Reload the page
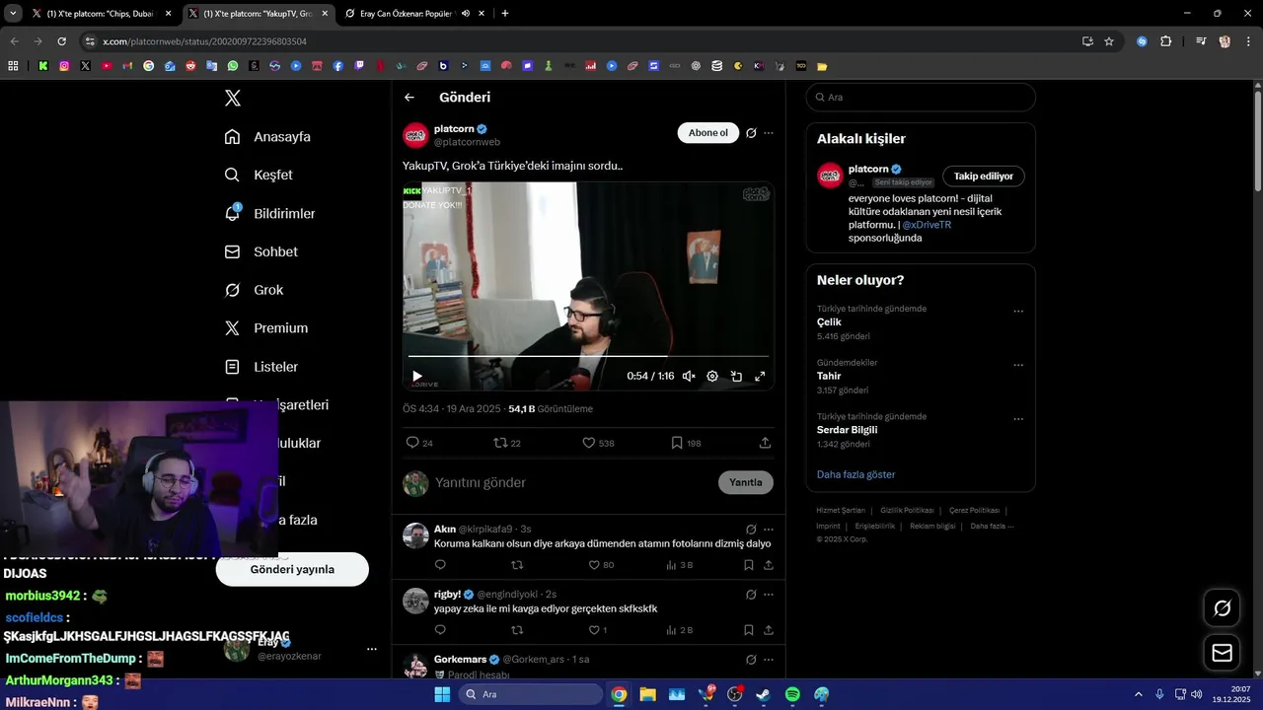The height and width of the screenshot is (710, 1263). point(61,41)
